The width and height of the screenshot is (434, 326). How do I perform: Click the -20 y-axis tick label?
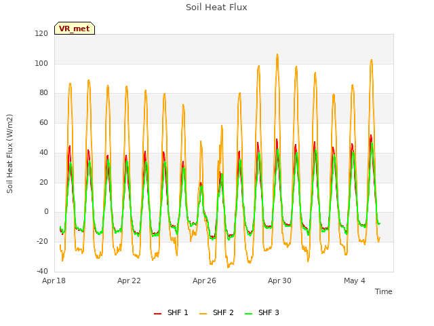[42, 242]
